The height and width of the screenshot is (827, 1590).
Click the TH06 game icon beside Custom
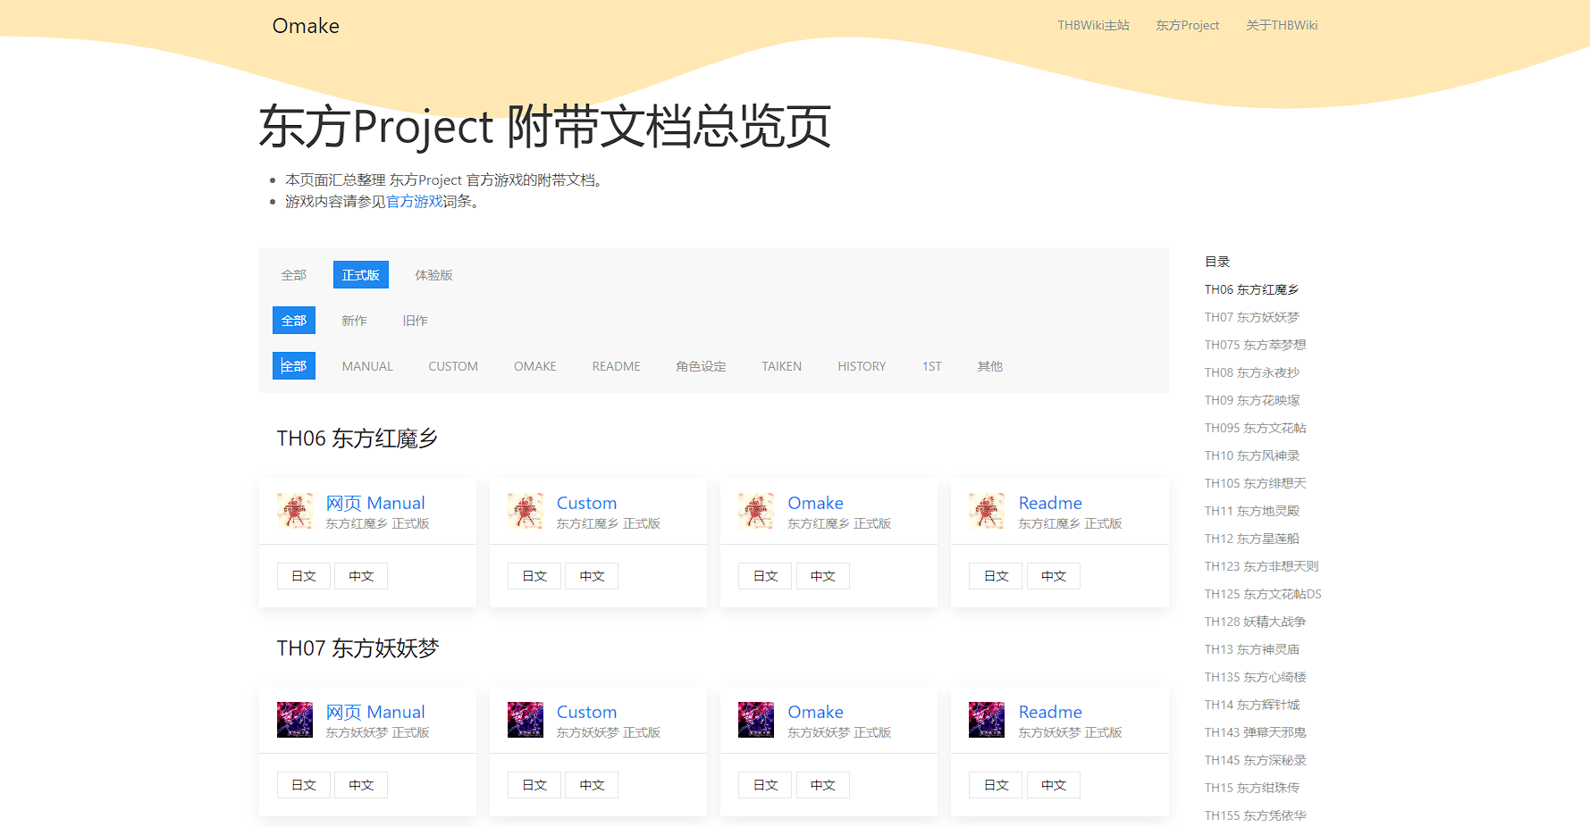526,511
